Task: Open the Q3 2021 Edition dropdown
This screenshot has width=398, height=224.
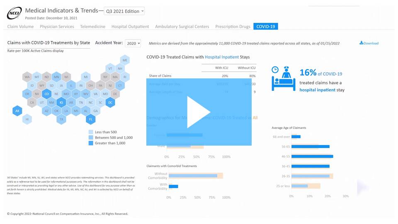Action: click(x=124, y=11)
